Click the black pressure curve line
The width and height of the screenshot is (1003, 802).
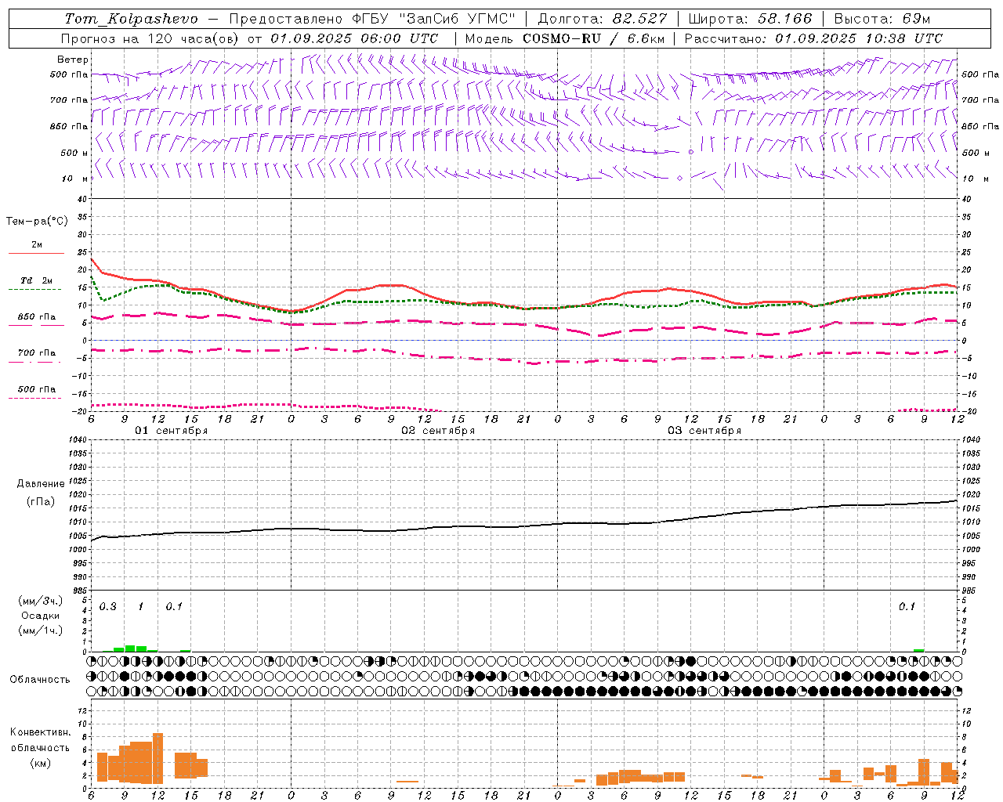pos(523,526)
